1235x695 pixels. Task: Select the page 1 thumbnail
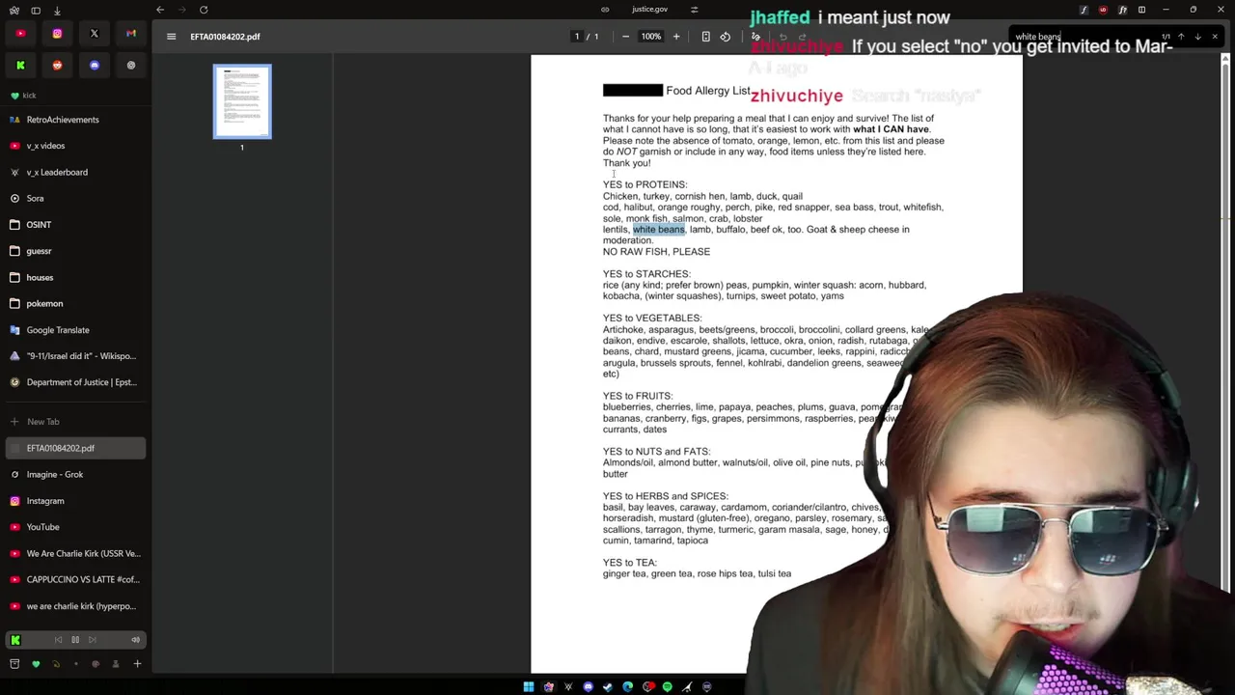(x=242, y=102)
